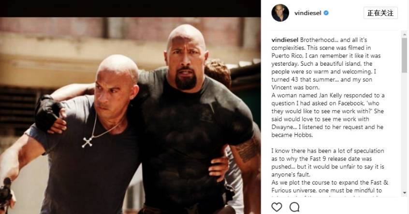Click the main post photo of two men
This screenshot has width=409, height=214.
coord(130,115)
